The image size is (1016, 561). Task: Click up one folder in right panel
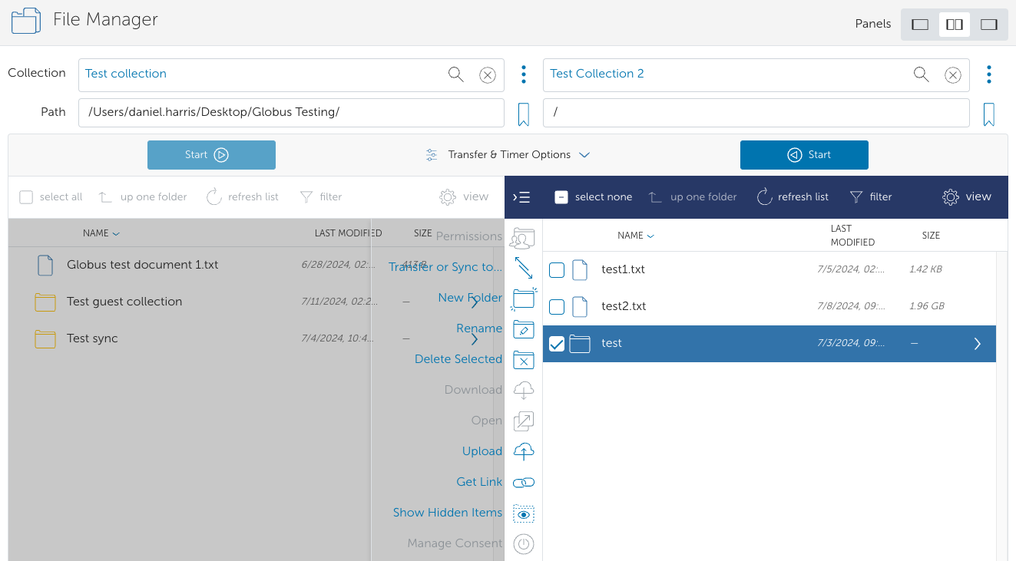pyautogui.click(x=693, y=197)
